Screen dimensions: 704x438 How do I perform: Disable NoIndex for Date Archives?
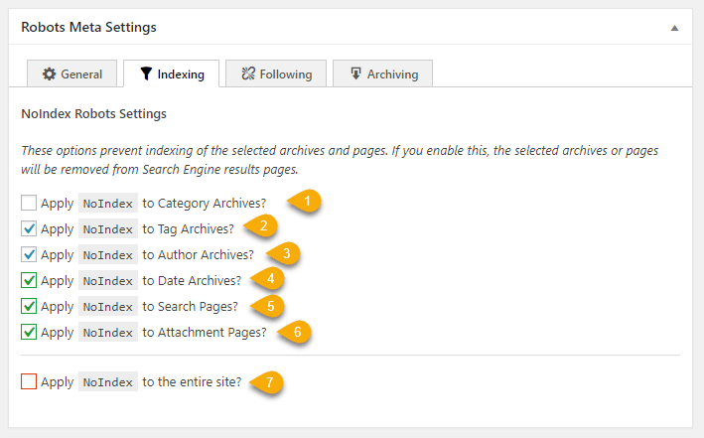29,280
